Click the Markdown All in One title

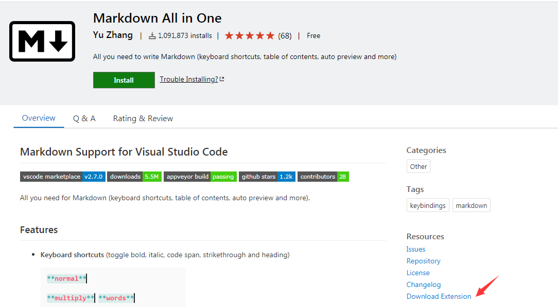tap(158, 18)
